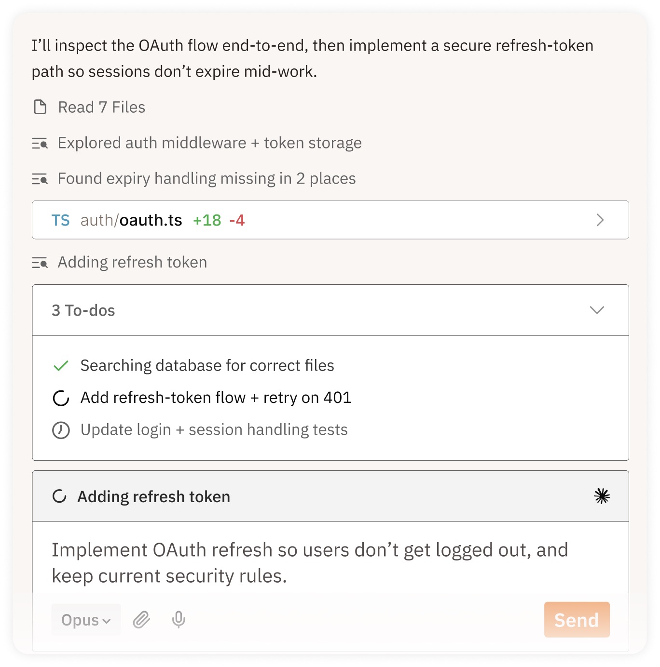Click the microphone icon for voice input
Screen dimensions: 660x667
pyautogui.click(x=179, y=620)
